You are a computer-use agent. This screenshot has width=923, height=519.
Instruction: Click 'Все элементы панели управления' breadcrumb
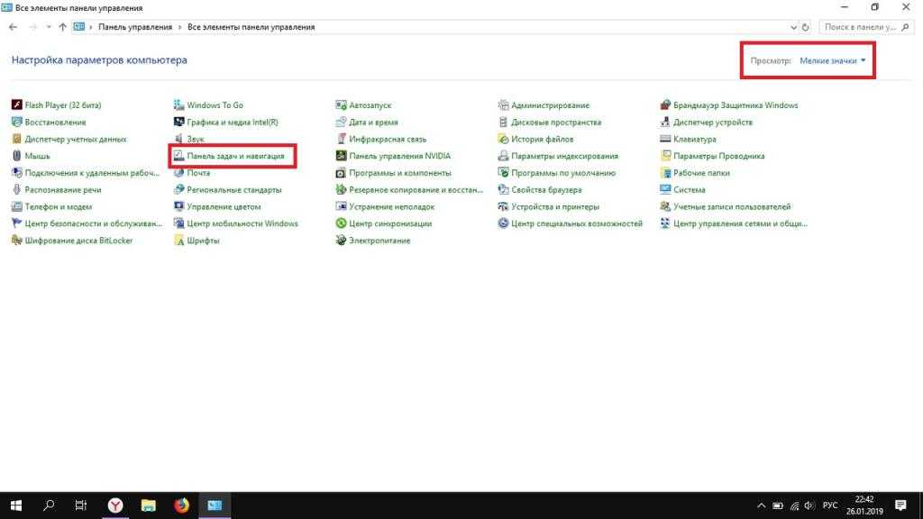251,27
